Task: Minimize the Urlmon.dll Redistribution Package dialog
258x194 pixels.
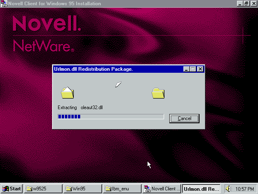Action: click(x=186, y=69)
